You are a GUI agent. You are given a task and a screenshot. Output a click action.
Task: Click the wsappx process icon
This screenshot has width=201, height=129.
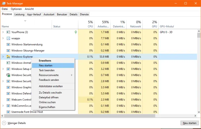(8, 38)
